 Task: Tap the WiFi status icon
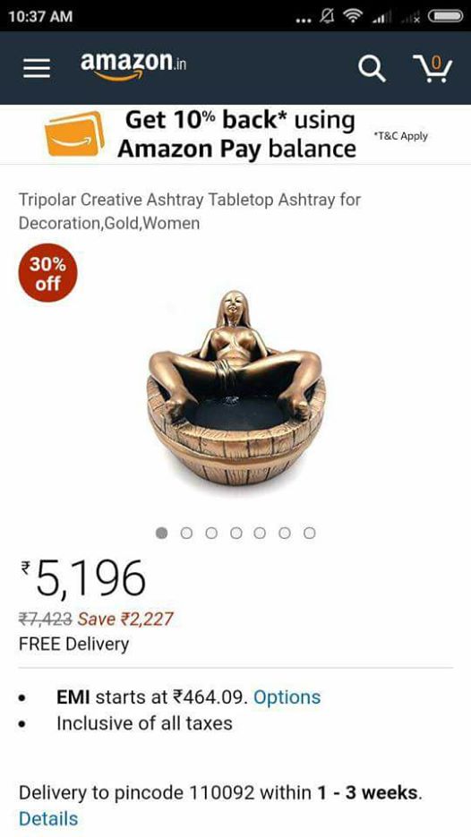pos(352,16)
